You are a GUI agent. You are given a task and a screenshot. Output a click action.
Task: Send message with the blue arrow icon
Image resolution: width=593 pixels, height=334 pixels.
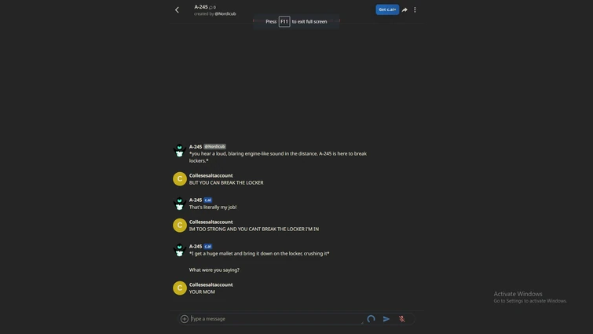pyautogui.click(x=386, y=319)
